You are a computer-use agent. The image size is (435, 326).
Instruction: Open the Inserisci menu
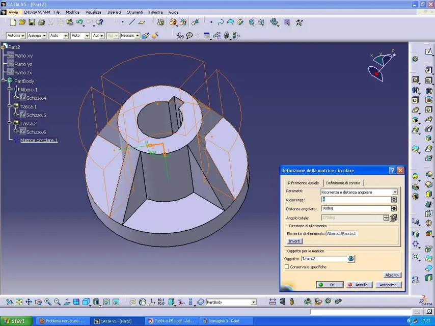[x=114, y=12]
